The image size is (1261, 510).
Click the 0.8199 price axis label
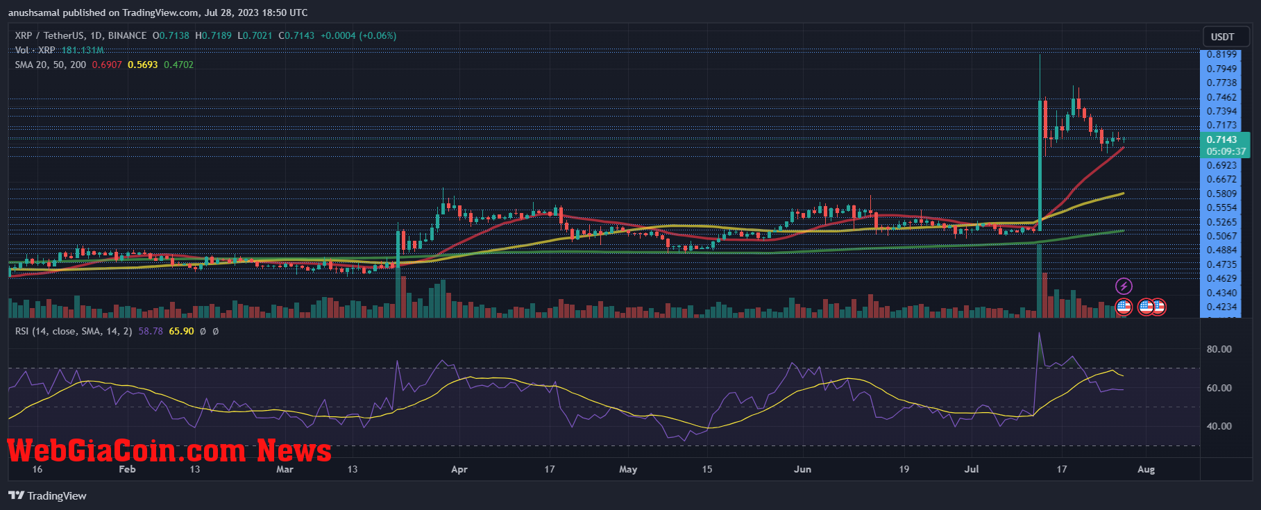click(1221, 54)
